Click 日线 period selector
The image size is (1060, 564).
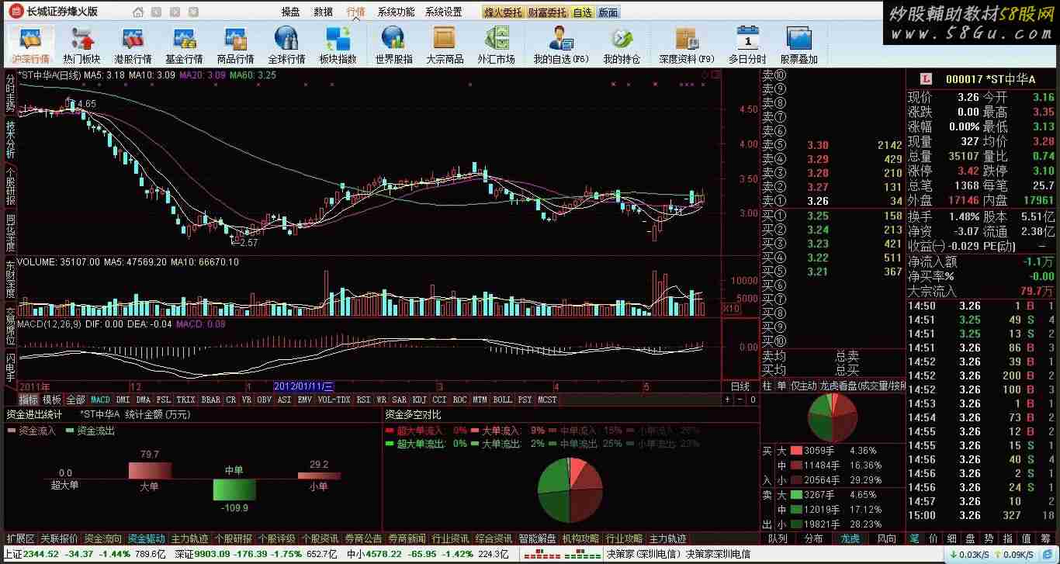(740, 386)
